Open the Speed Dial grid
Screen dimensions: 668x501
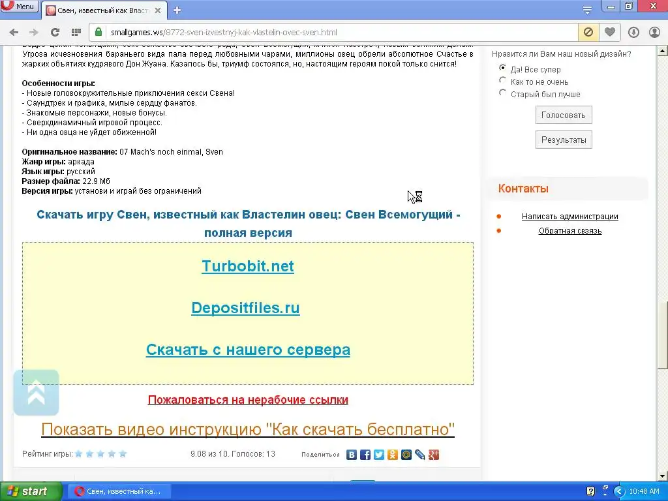pyautogui.click(x=76, y=32)
